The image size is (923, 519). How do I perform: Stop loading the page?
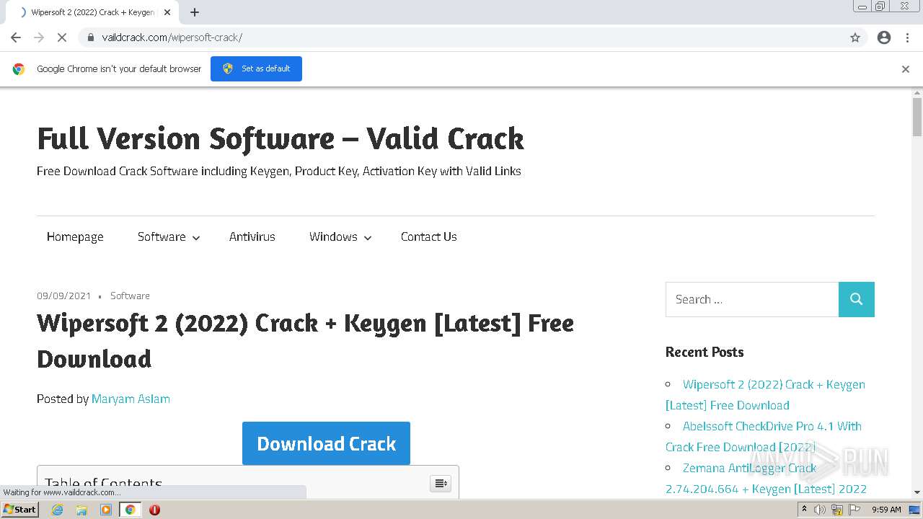click(x=62, y=37)
